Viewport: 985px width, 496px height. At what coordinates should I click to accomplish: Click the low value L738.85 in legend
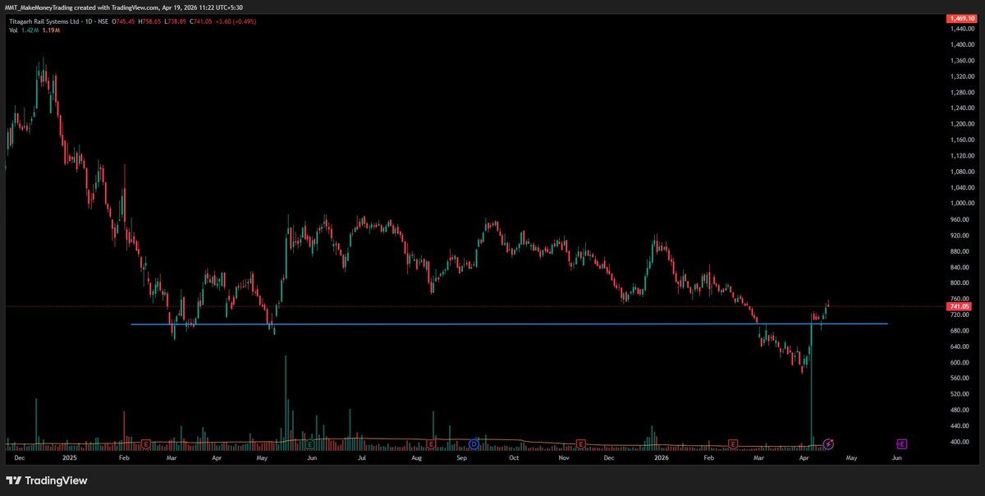pos(175,21)
